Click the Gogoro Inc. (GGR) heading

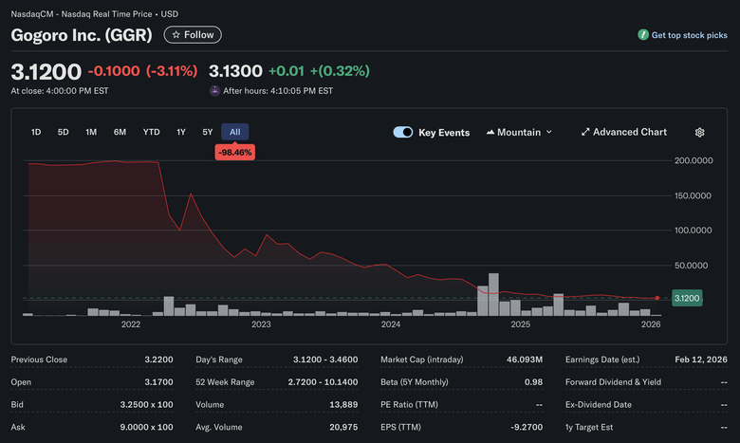(x=82, y=35)
